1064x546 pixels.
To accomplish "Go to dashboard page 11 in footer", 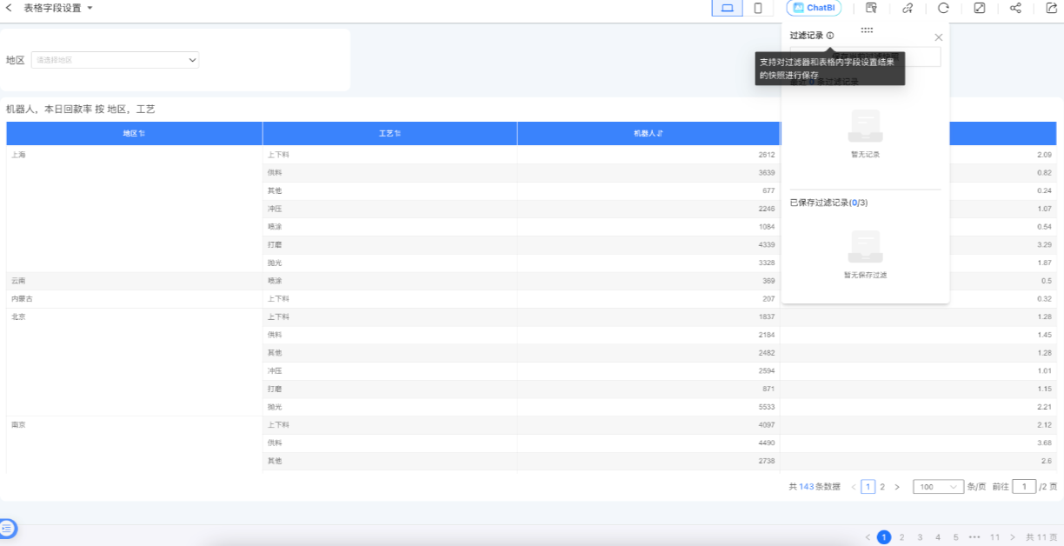I will (x=994, y=537).
